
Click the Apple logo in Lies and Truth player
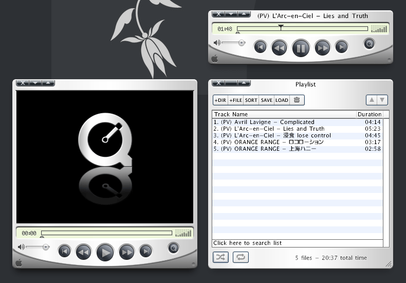coord(214,59)
